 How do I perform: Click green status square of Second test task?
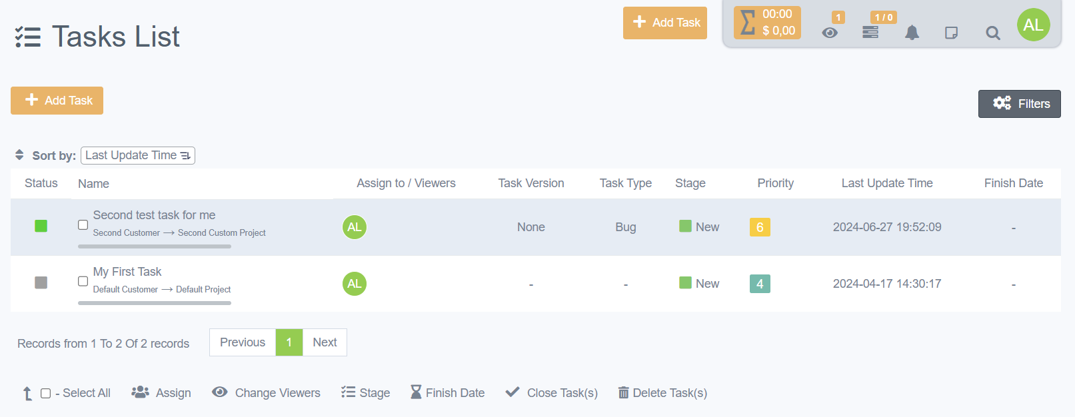[x=41, y=226]
